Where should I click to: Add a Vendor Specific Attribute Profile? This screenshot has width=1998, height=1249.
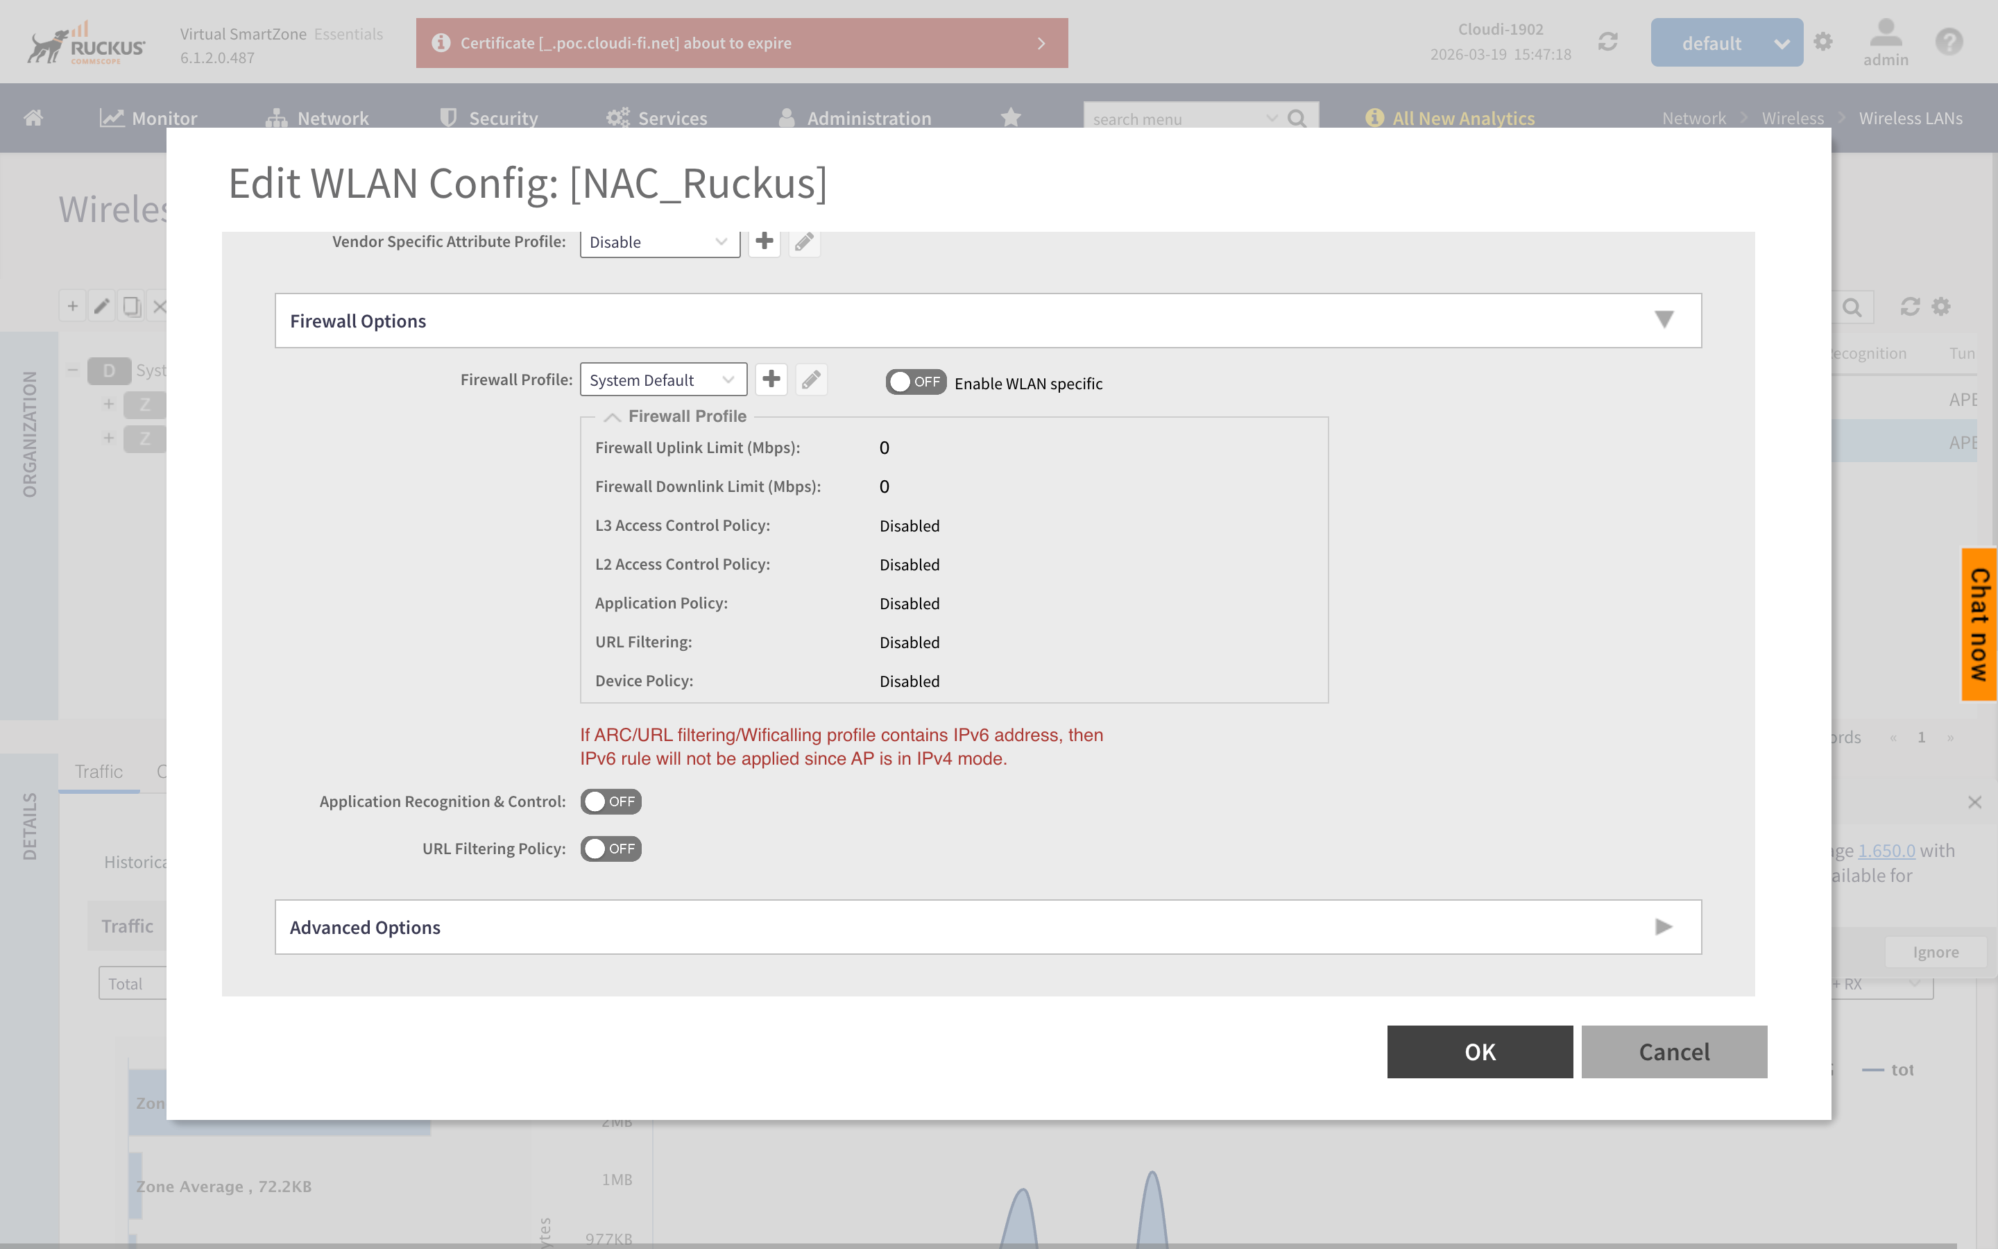(765, 241)
